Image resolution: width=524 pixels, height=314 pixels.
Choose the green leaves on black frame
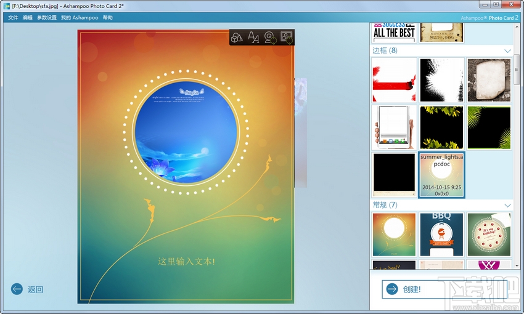tap(442, 127)
